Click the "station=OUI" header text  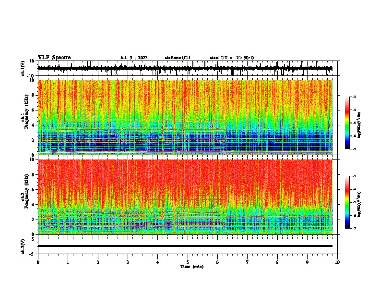[x=178, y=58]
